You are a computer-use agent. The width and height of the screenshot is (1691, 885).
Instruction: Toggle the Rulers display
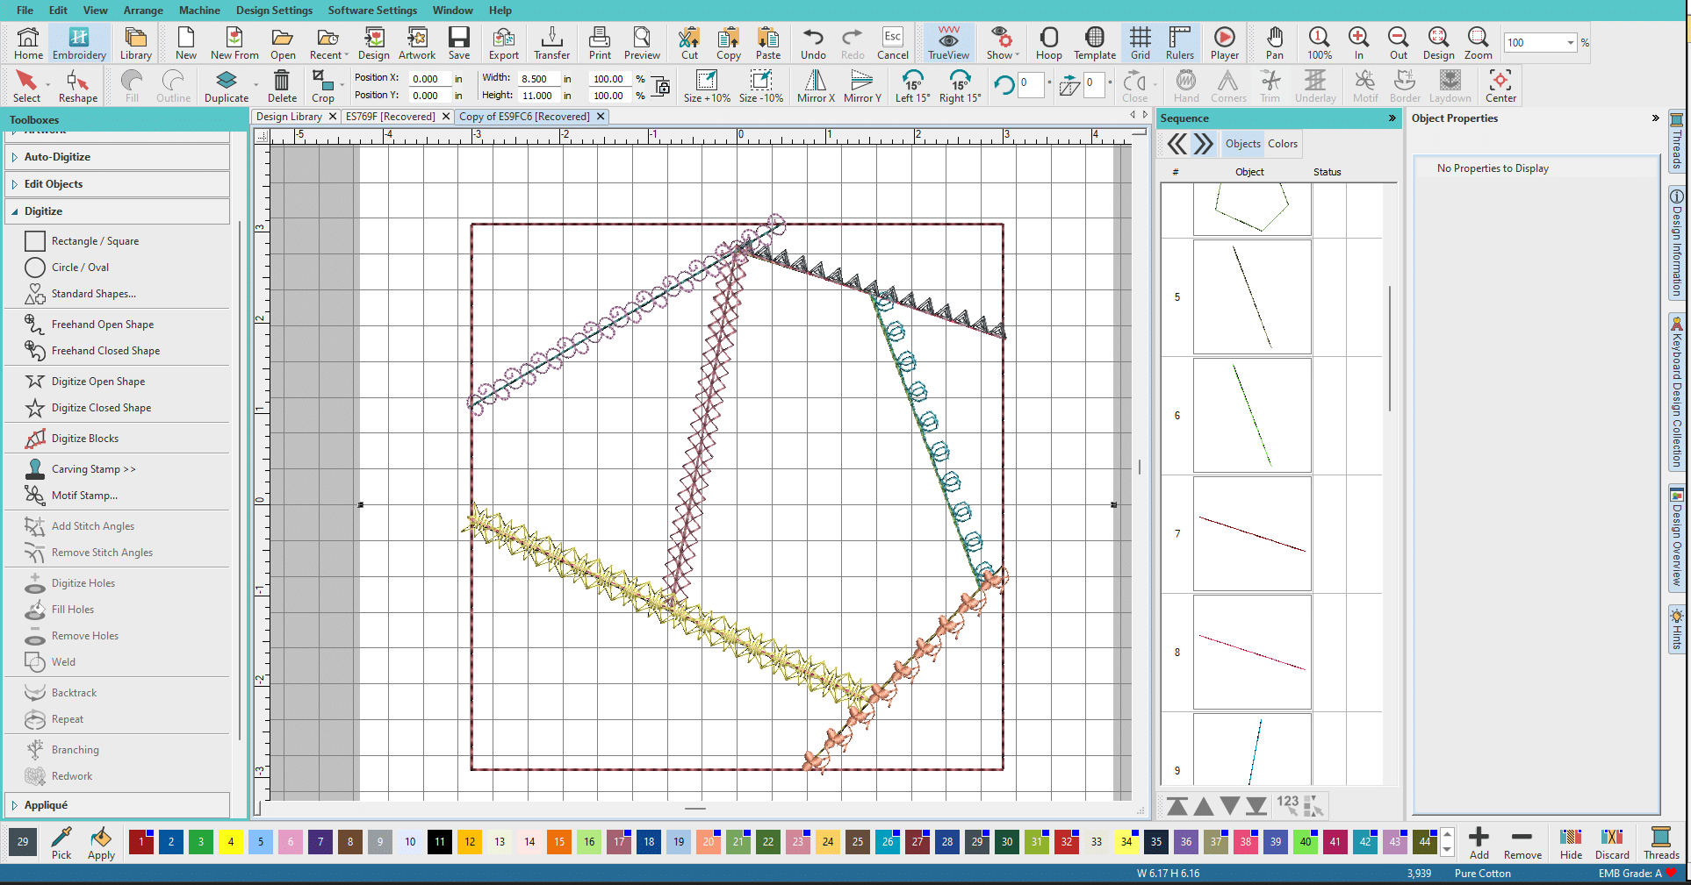click(x=1180, y=42)
